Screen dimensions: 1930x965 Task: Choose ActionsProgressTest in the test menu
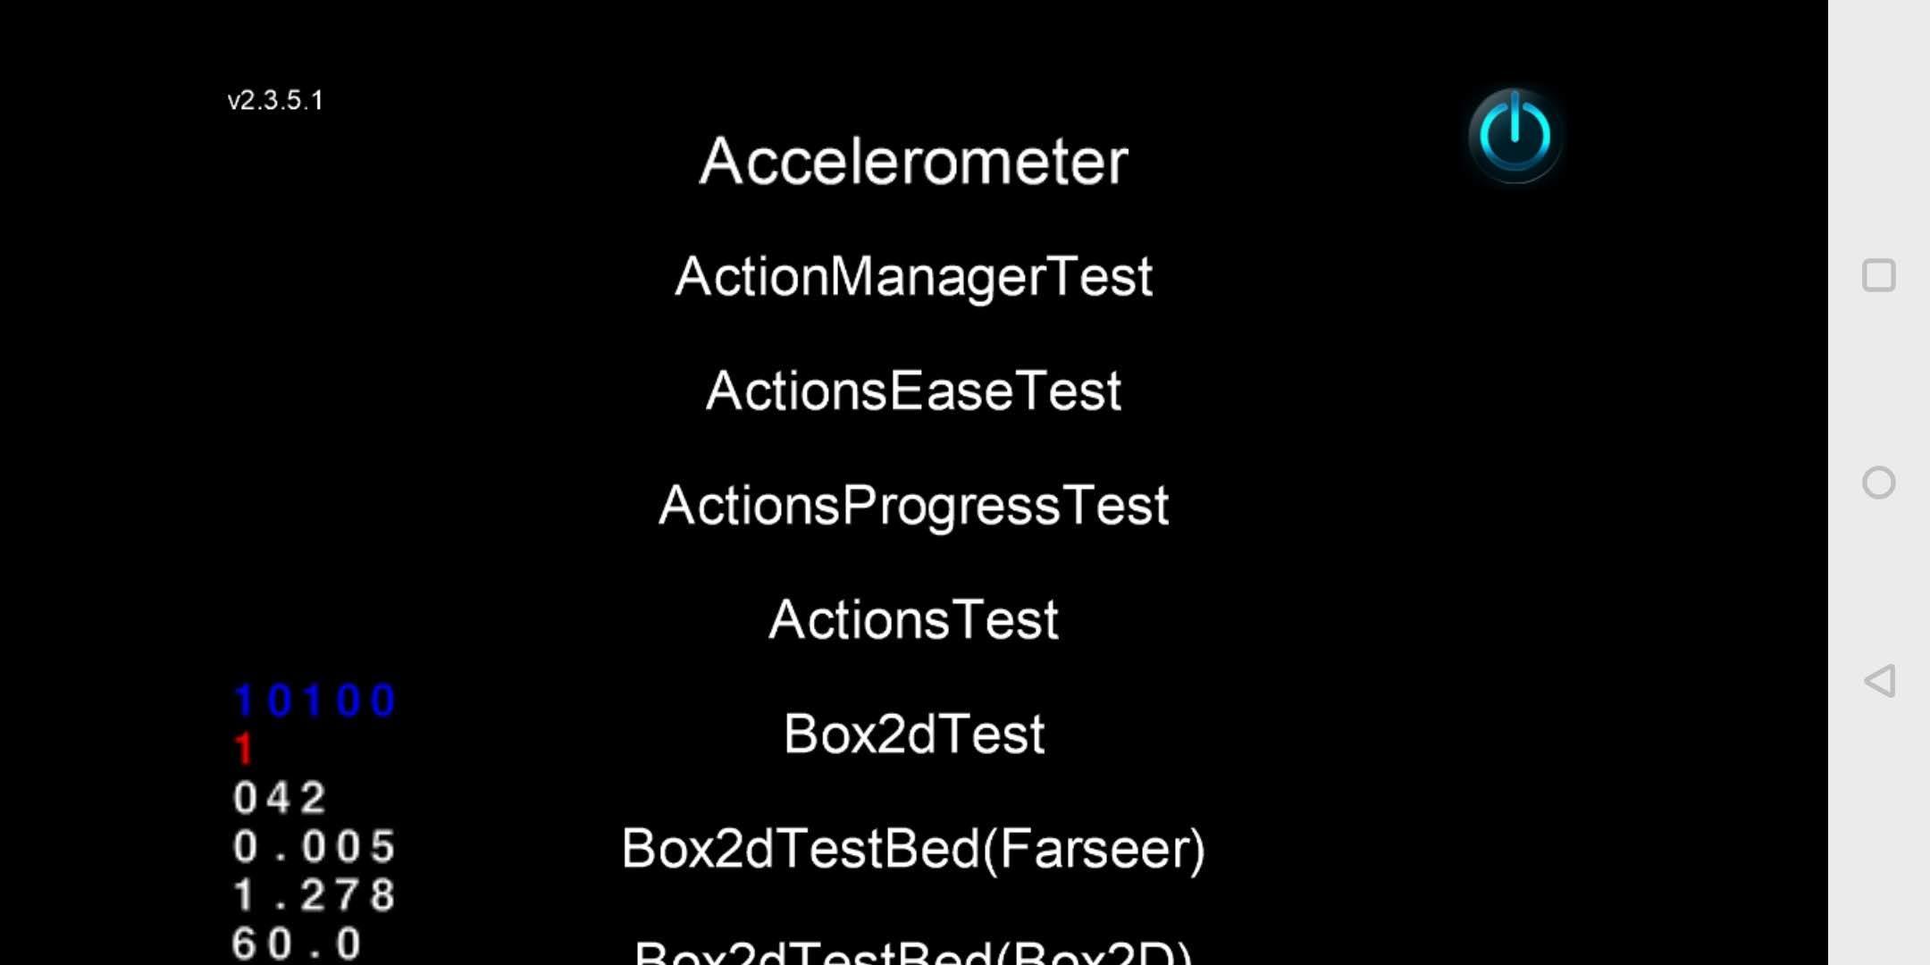pyautogui.click(x=913, y=506)
